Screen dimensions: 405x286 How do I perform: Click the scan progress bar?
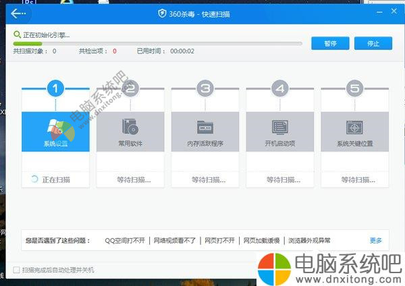[x=157, y=44]
